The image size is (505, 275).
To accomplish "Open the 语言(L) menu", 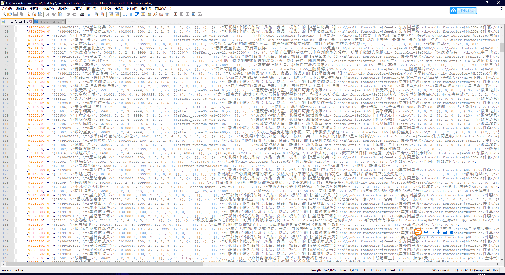I will tap(77, 9).
